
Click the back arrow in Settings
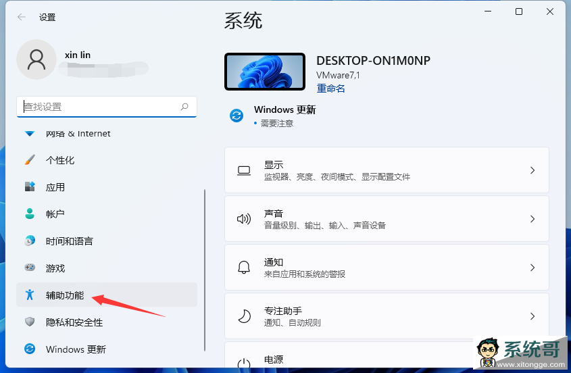pyautogui.click(x=22, y=17)
